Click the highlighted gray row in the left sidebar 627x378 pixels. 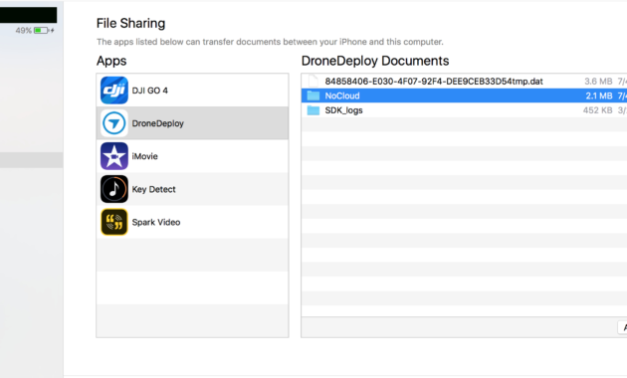click(x=32, y=160)
